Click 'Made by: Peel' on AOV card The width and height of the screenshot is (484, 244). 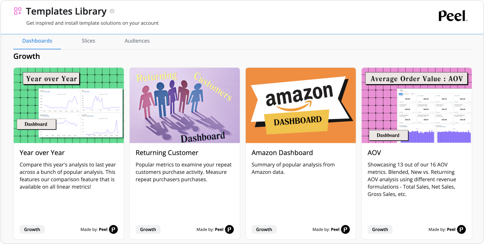click(x=442, y=230)
